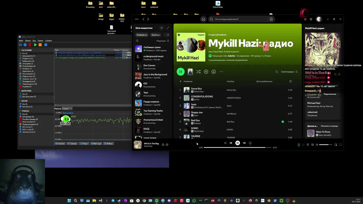Skip to previous track

point(231,143)
